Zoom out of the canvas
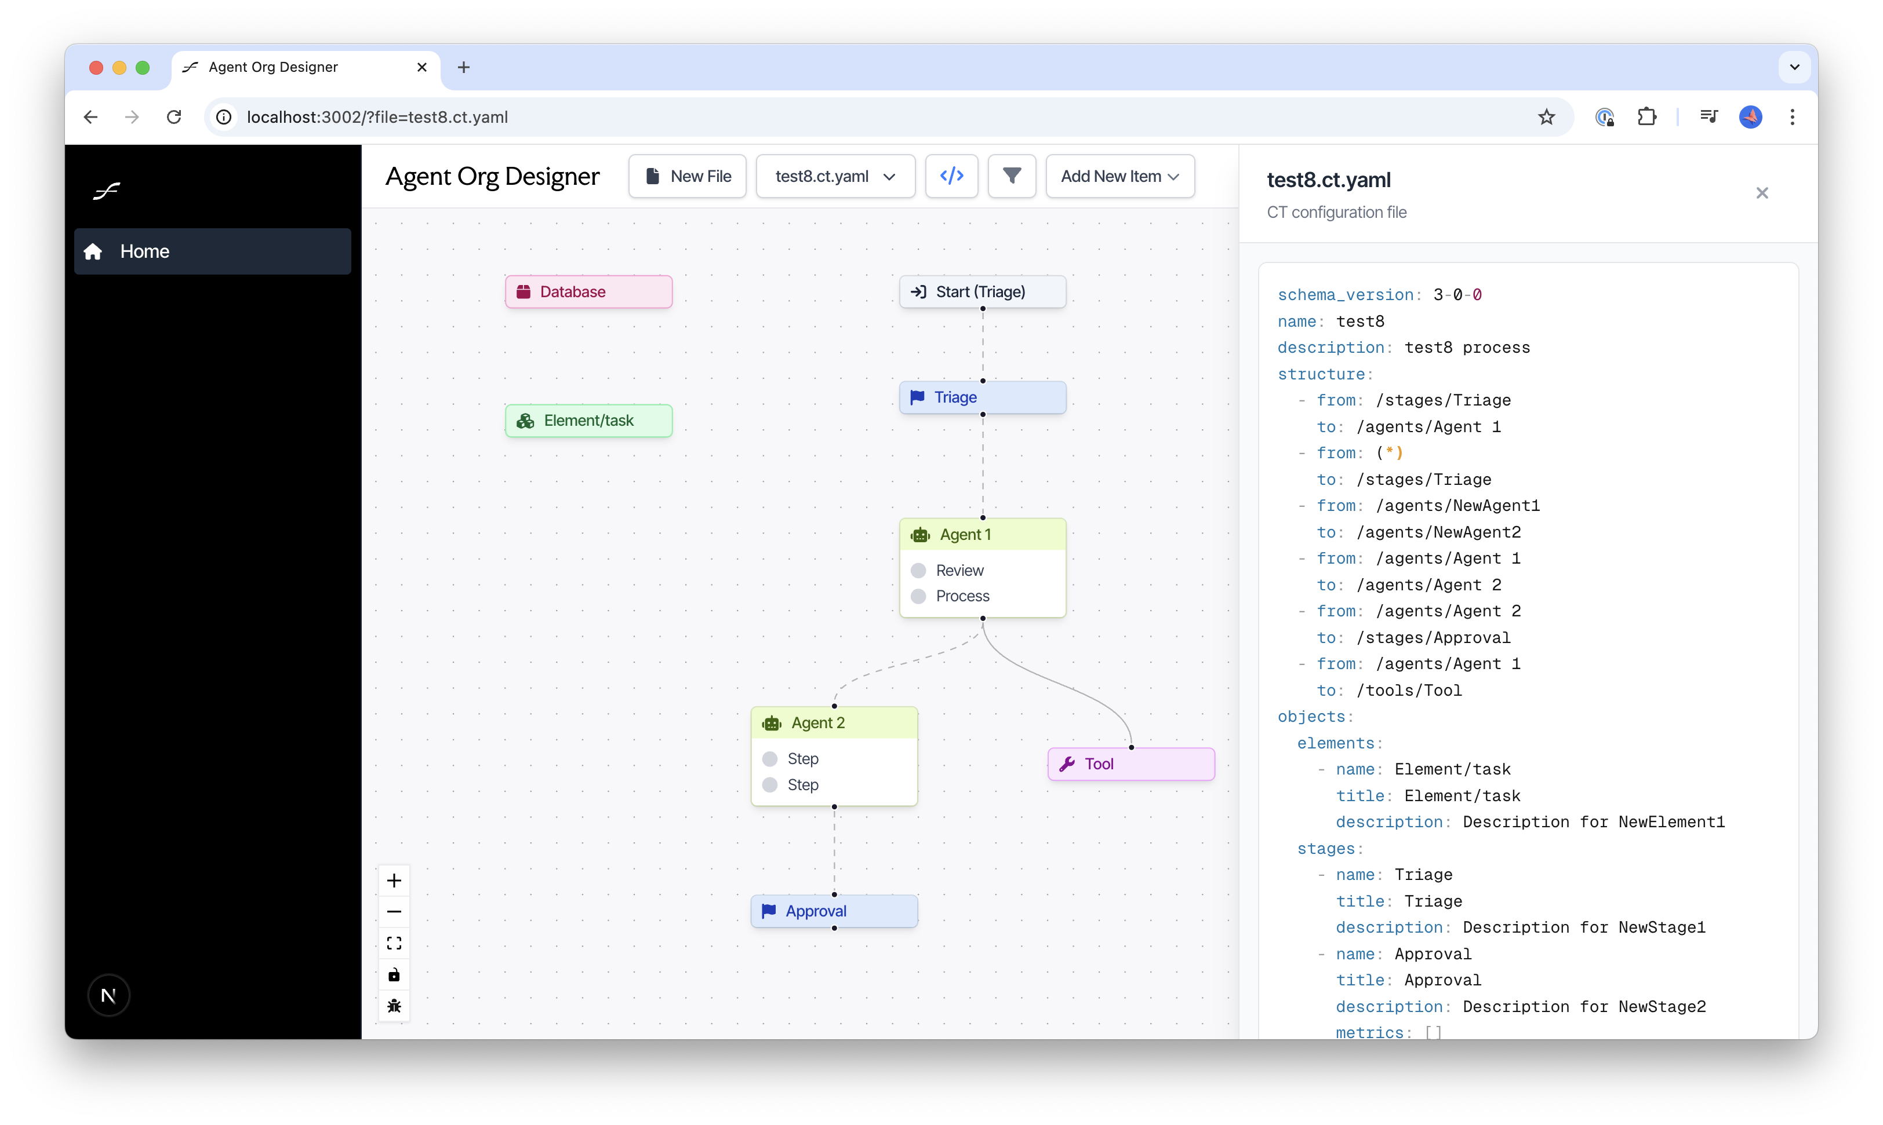 (394, 911)
